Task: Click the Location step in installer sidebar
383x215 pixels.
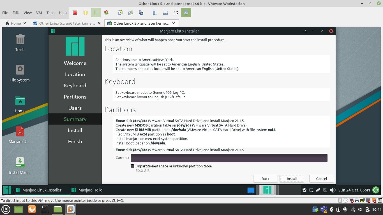Action: click(75, 74)
